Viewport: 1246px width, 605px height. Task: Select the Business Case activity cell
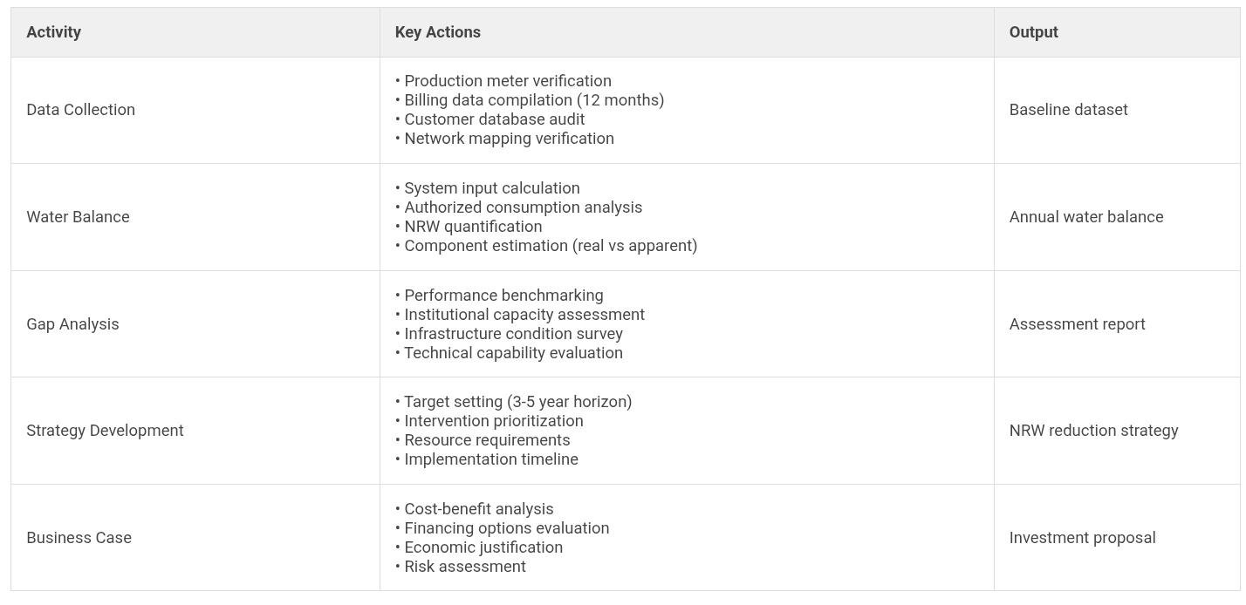coord(79,538)
